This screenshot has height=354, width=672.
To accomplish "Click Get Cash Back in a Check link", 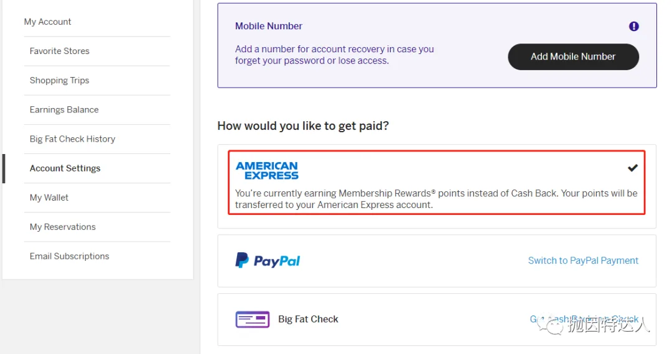I will (x=584, y=319).
